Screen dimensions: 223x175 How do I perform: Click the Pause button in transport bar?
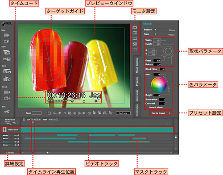[70, 113]
